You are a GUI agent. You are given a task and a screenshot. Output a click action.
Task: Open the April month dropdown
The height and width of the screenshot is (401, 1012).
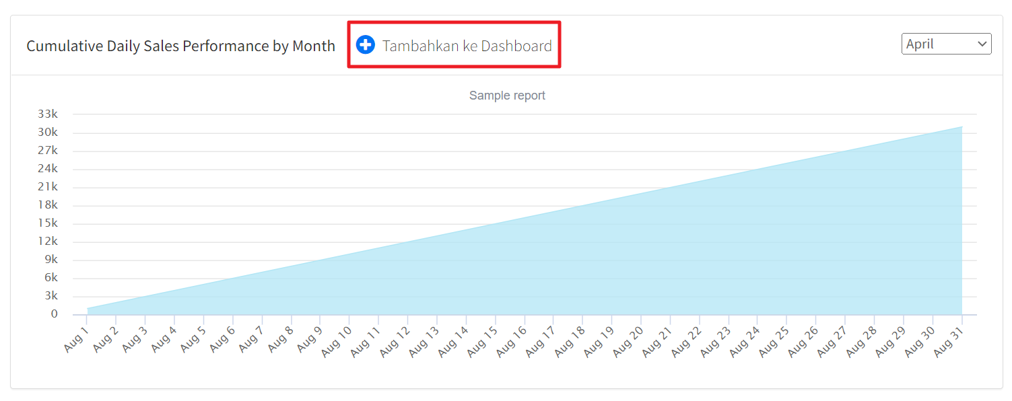pos(945,44)
